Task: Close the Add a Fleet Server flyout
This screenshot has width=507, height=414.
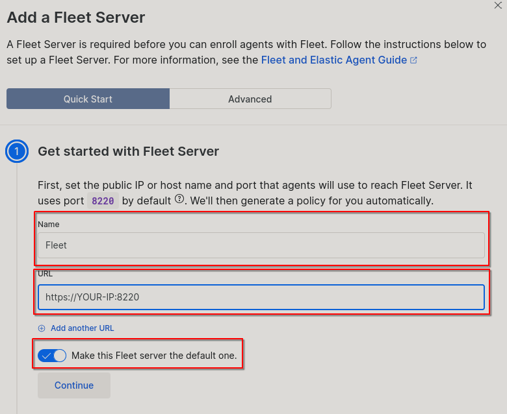Action: (x=498, y=5)
